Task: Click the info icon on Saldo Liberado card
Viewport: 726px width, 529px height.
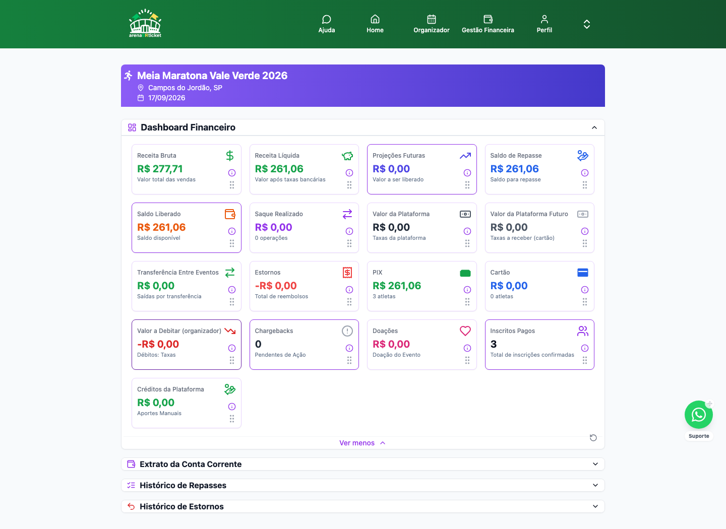Action: pyautogui.click(x=232, y=231)
